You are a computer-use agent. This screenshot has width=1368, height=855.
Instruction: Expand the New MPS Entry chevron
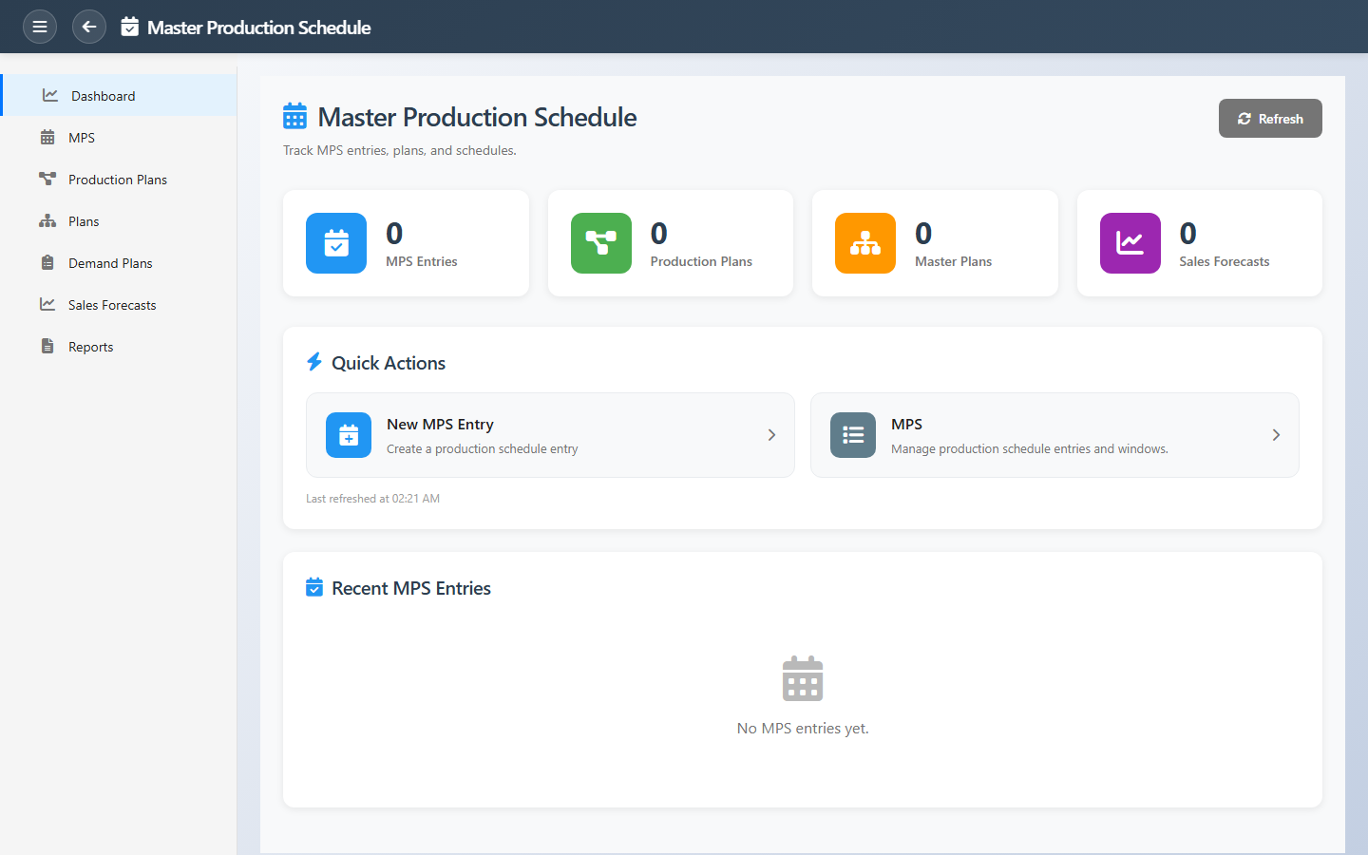point(771,435)
